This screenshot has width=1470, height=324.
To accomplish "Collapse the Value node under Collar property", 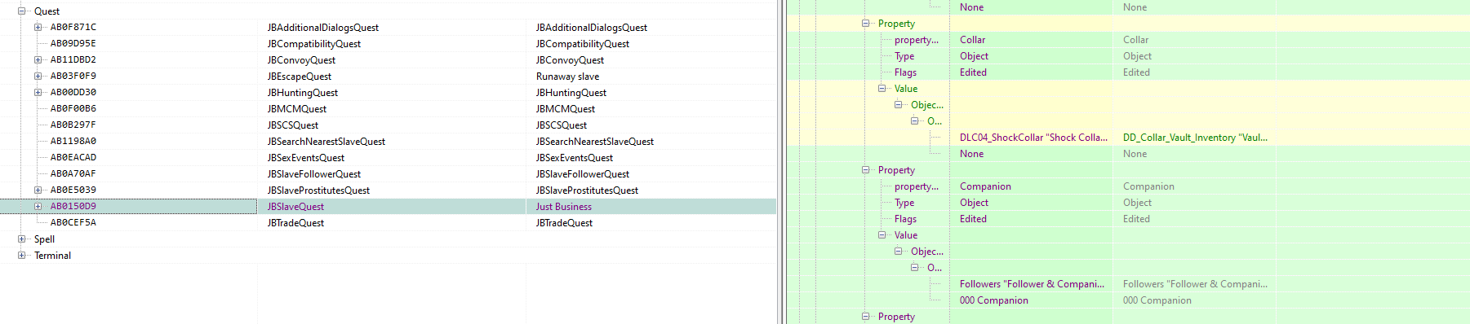I will tap(882, 89).
